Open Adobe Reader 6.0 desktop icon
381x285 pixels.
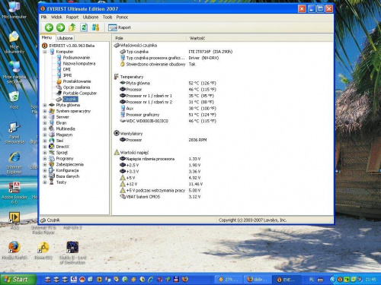pos(14,193)
